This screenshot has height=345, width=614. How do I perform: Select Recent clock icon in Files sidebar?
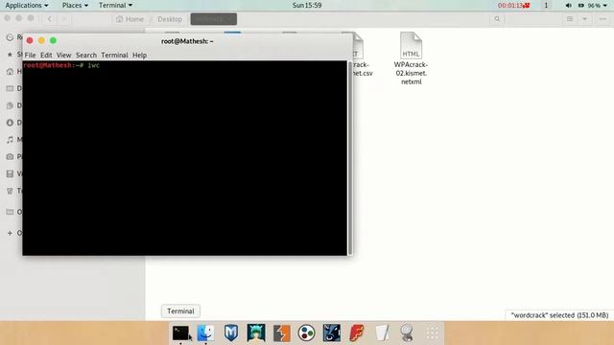click(10, 37)
